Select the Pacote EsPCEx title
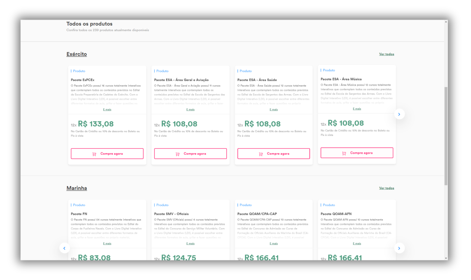Screen dimensions: 471x280 click(x=82, y=80)
